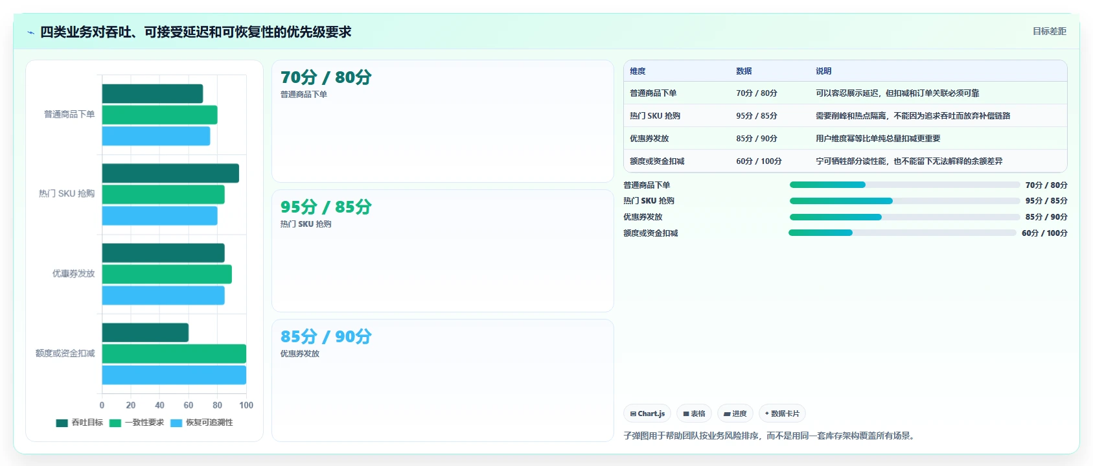
Task: Click the table cell 70分 / 80分
Action: point(757,93)
